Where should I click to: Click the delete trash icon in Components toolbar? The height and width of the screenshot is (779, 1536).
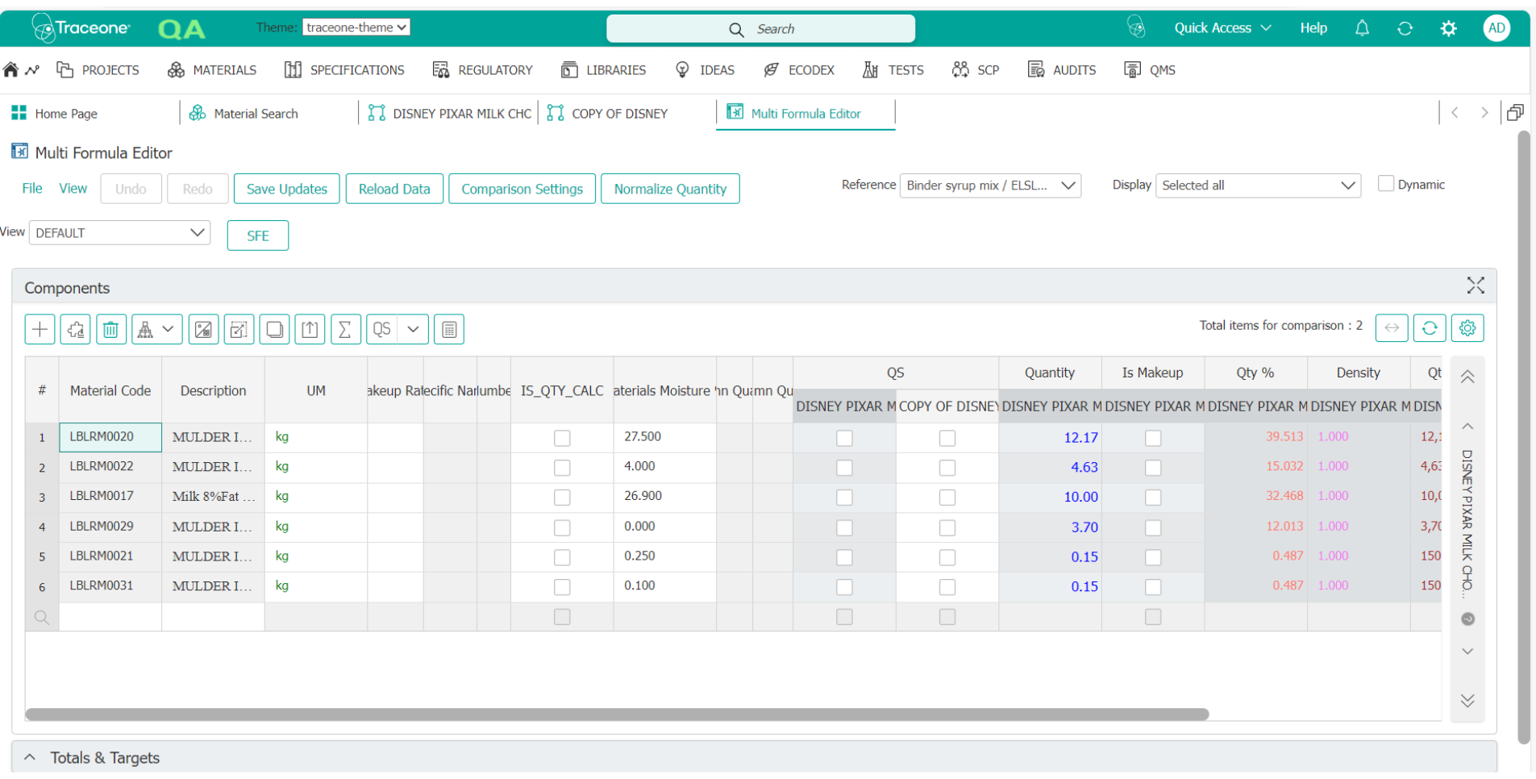tap(111, 329)
